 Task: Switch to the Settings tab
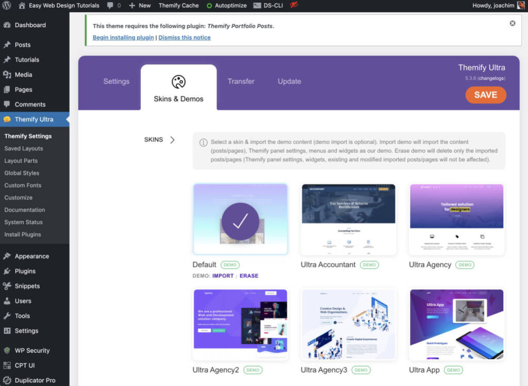tap(116, 81)
